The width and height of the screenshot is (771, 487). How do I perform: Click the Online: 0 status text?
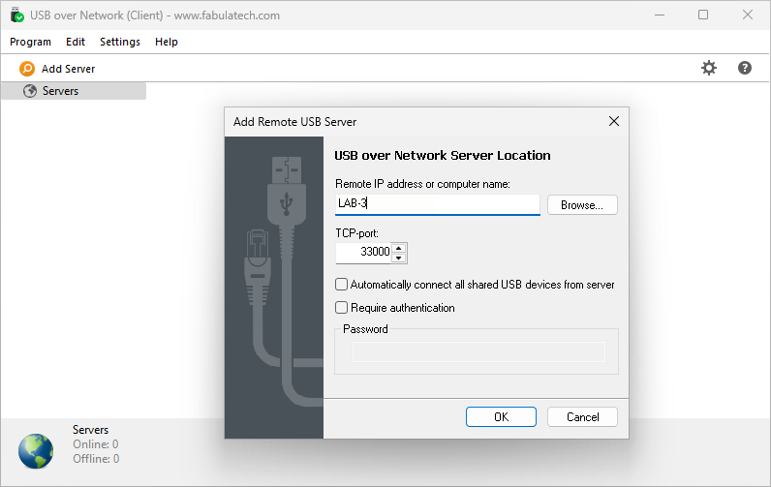pos(96,444)
